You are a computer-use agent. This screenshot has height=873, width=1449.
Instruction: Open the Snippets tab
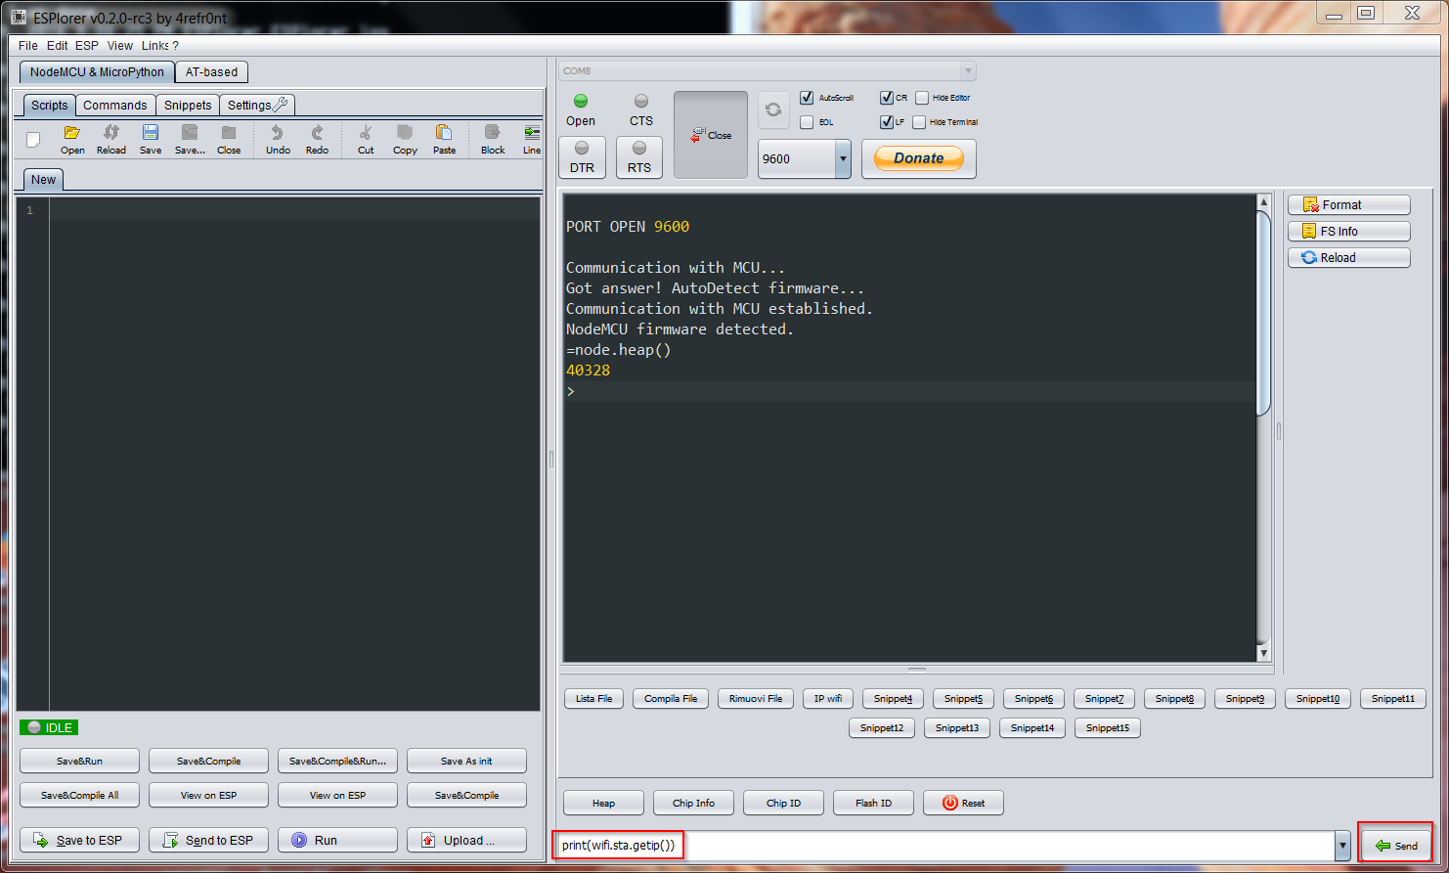tap(188, 106)
